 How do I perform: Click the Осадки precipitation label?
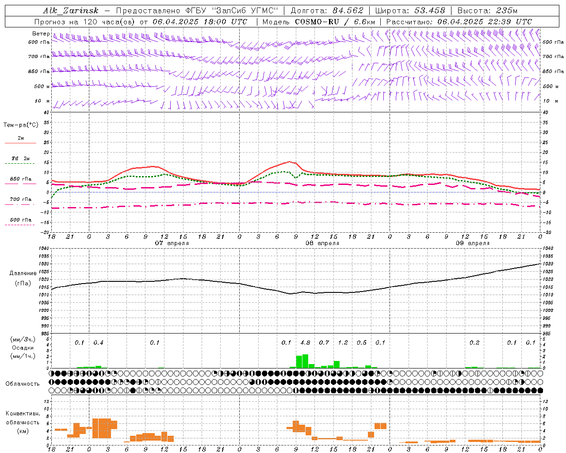(23, 348)
